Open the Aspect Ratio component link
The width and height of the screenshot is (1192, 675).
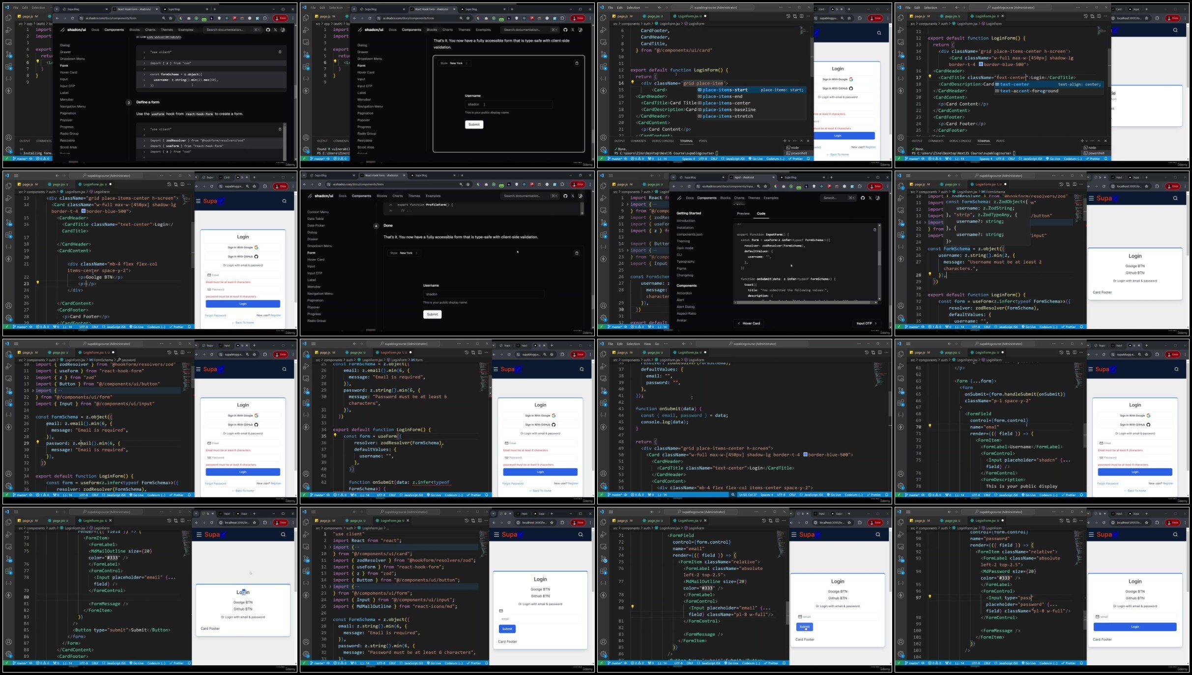pyautogui.click(x=686, y=313)
